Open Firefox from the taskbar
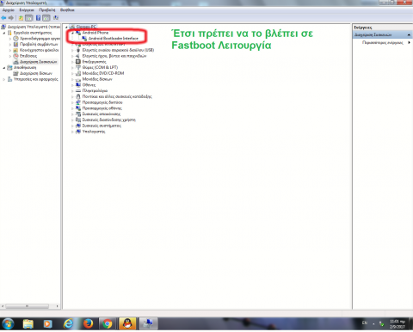The height and width of the screenshot is (332, 413). (88, 323)
